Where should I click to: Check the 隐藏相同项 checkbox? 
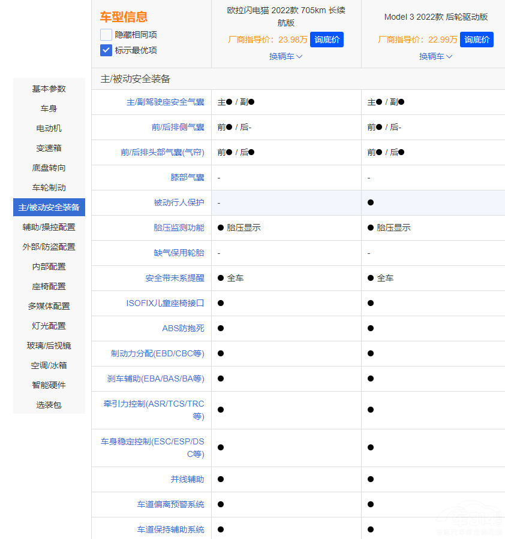(x=106, y=35)
